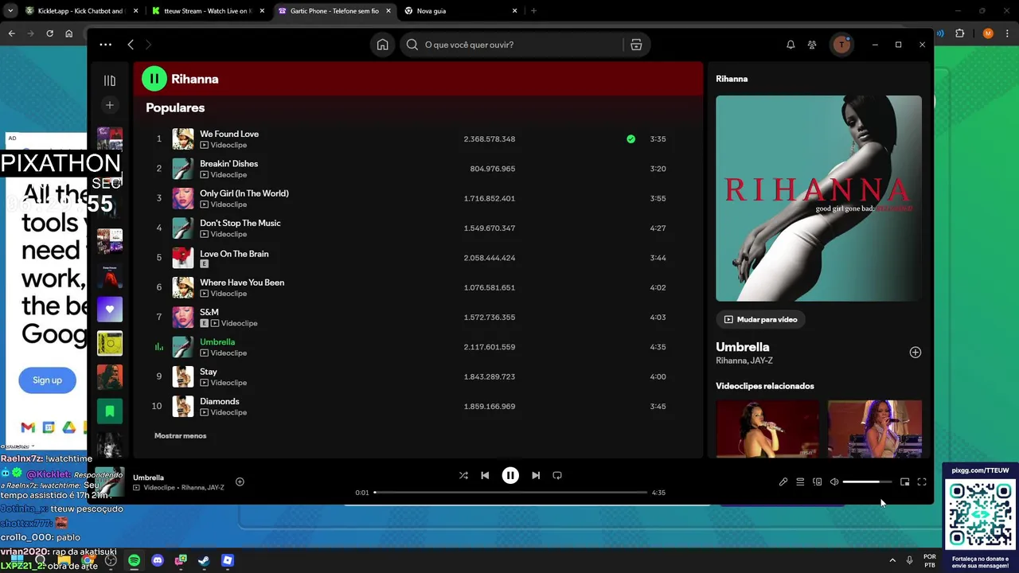The image size is (1019, 573).
Task: Adjust the Spotify volume slider
Action: (867, 481)
